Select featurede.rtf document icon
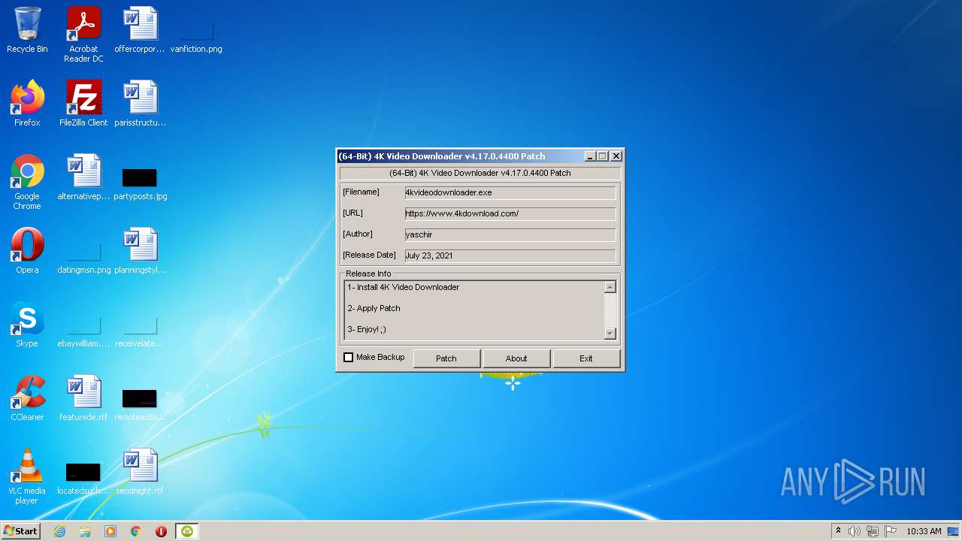The height and width of the screenshot is (541, 962). [x=83, y=398]
